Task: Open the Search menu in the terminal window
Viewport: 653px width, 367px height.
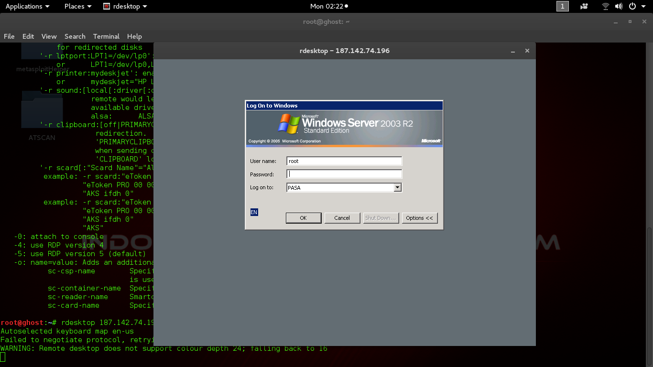Action: [75, 36]
